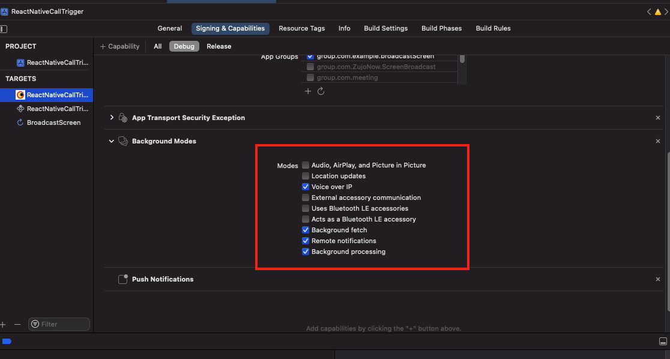Select the highlighted ReactNativeCallTrigger app target
Screen dimensions: 670x359
point(47,95)
